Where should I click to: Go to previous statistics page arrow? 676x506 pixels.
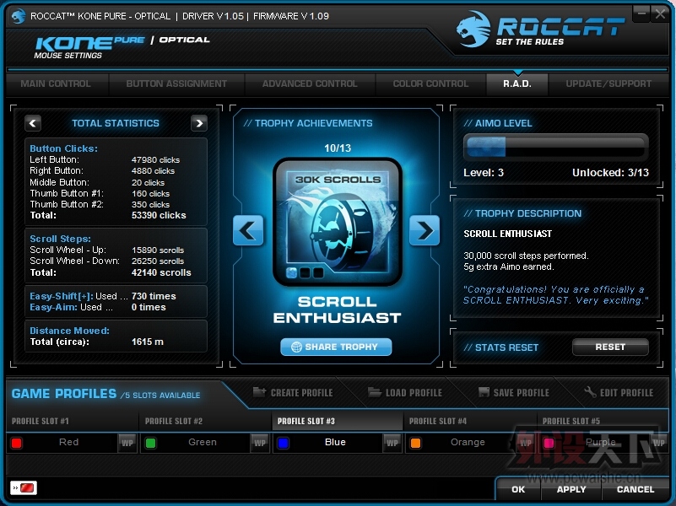click(x=33, y=123)
